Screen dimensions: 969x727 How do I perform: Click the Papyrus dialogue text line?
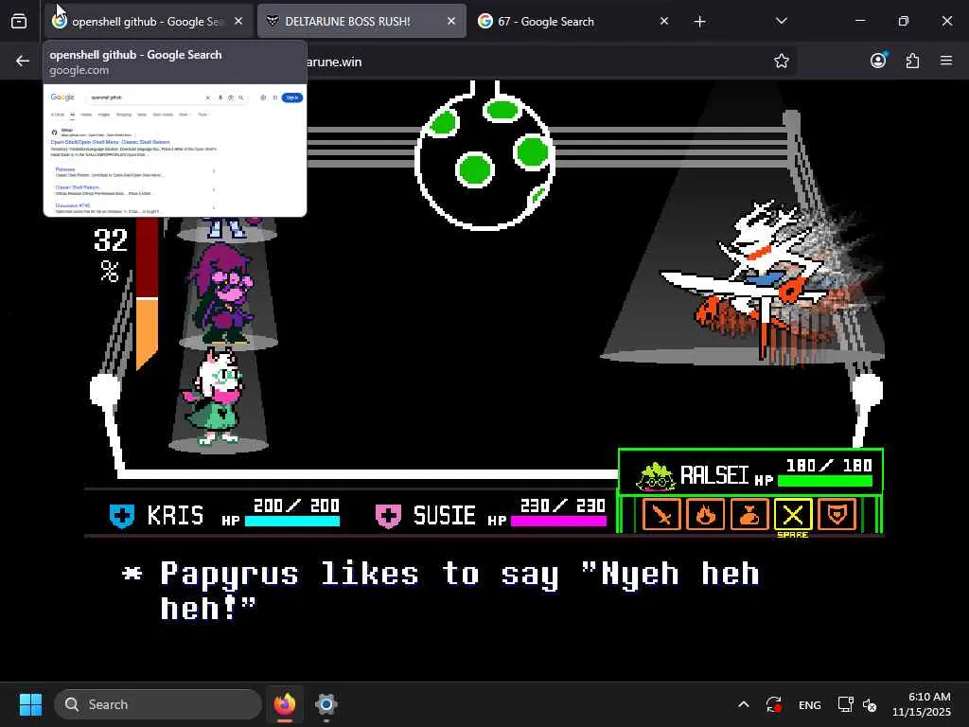pos(441,591)
